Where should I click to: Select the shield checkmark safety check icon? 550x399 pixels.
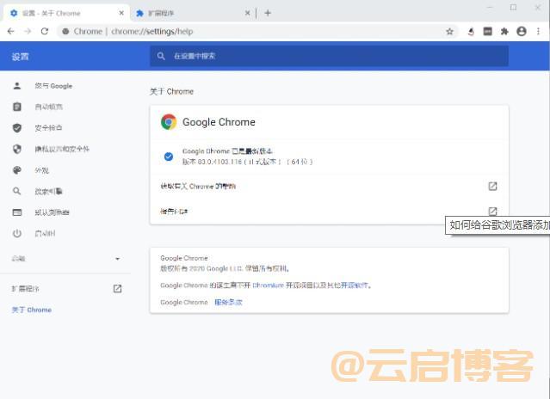(x=17, y=128)
